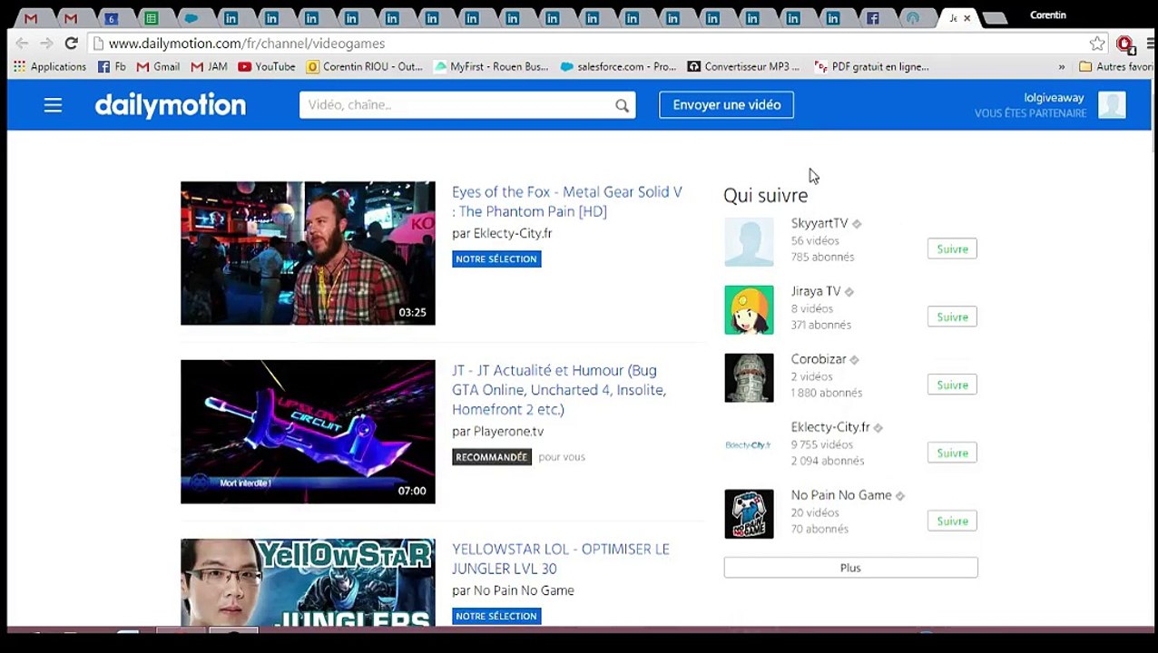Click the search magnifier icon
Viewport: 1158px width, 653px height.
pos(622,105)
